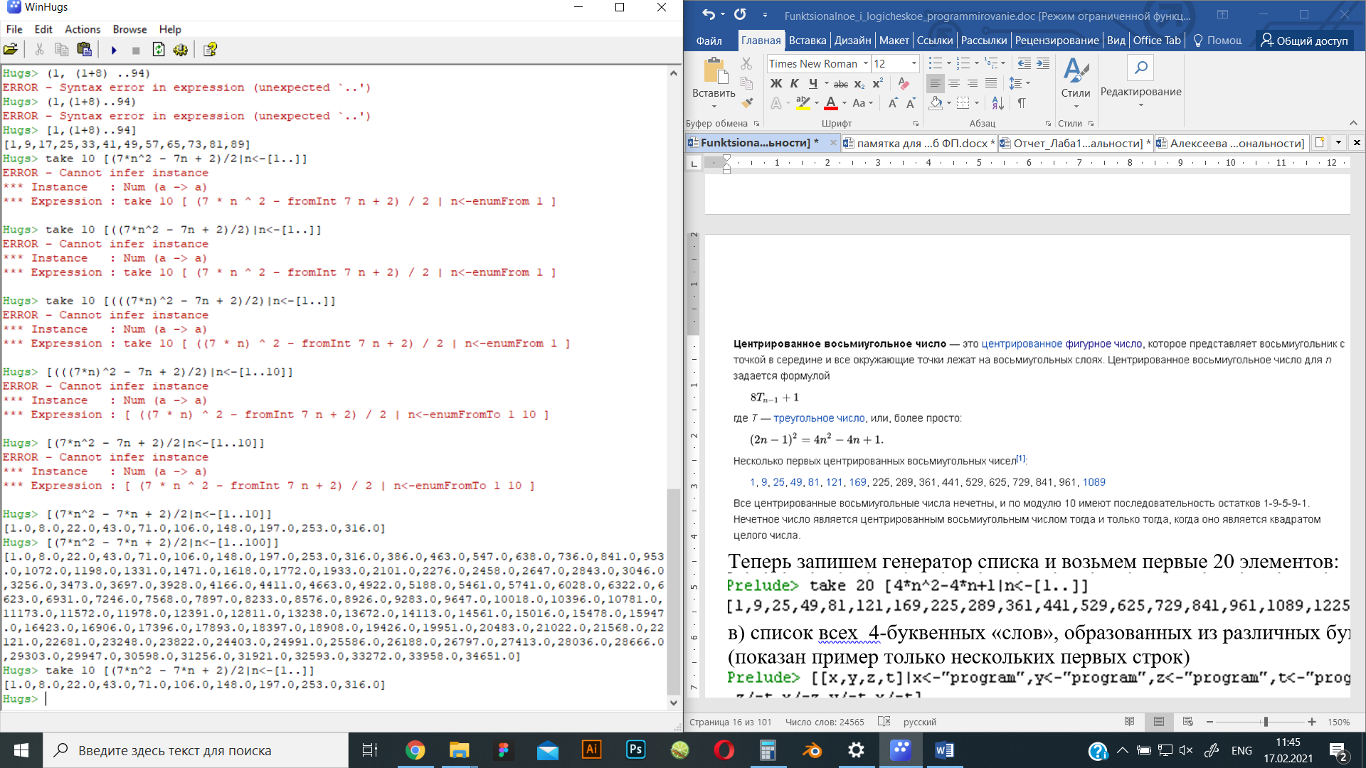Follow центрированное фигурное число link
Screen dimensions: 1366x768
[1061, 343]
